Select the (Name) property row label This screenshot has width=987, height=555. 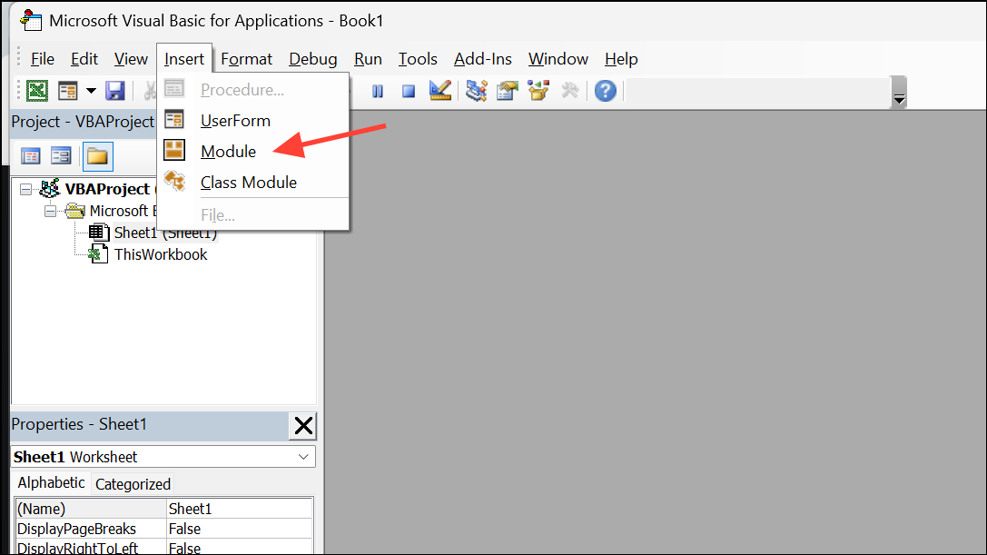[91, 509]
